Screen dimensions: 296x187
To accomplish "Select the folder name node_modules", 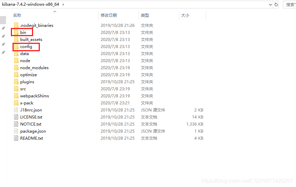I will (x=34, y=67).
